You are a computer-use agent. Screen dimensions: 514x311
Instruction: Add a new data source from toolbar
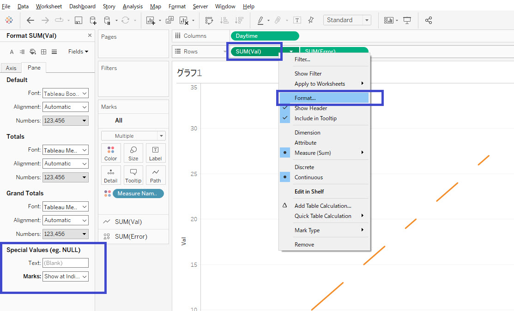[93, 20]
